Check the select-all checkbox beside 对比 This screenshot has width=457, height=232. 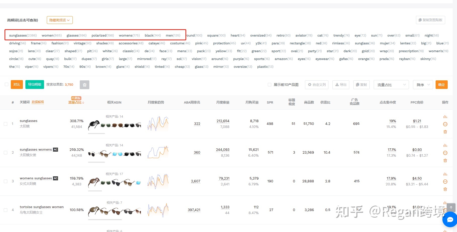pyautogui.click(x=7, y=84)
